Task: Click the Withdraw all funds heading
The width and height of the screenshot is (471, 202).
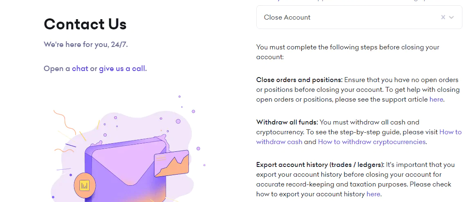Action: [x=287, y=122]
